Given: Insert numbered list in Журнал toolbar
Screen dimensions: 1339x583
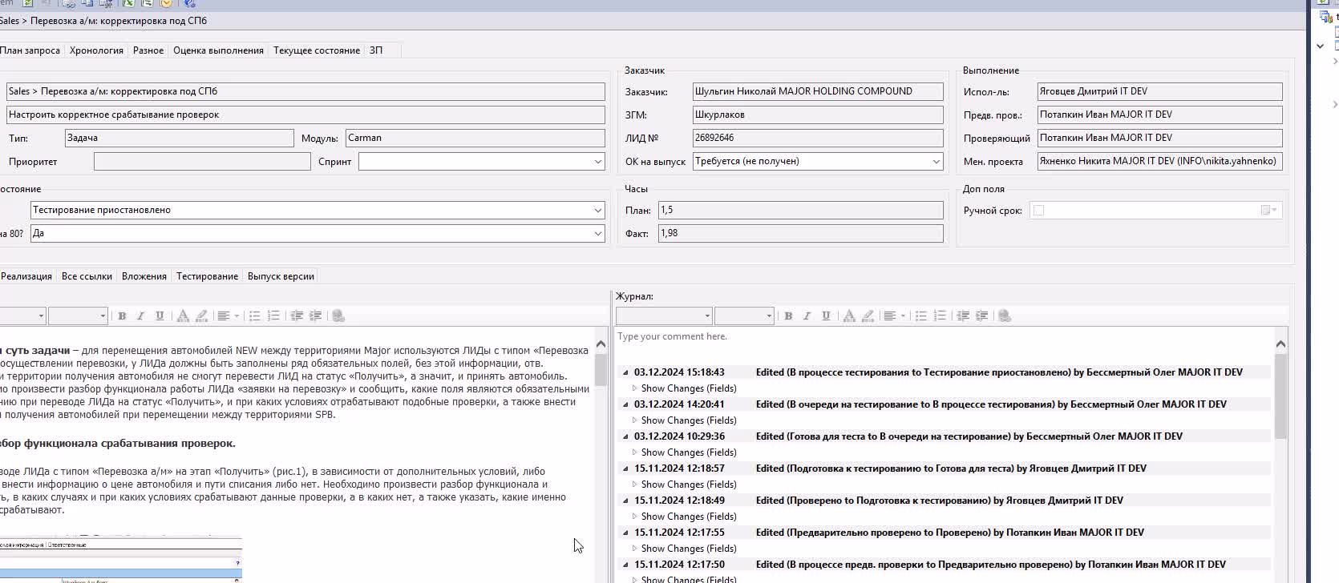Looking at the screenshot, I should click(x=940, y=316).
